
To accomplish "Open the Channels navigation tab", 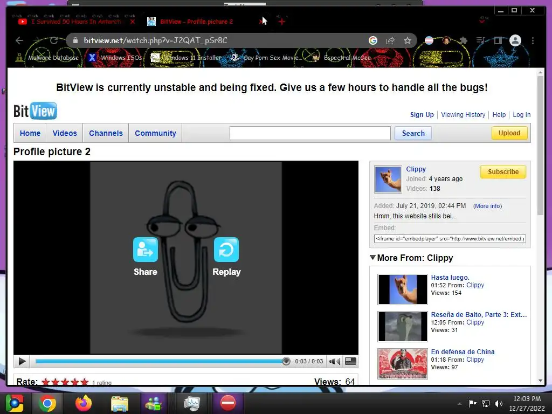I will pyautogui.click(x=106, y=133).
